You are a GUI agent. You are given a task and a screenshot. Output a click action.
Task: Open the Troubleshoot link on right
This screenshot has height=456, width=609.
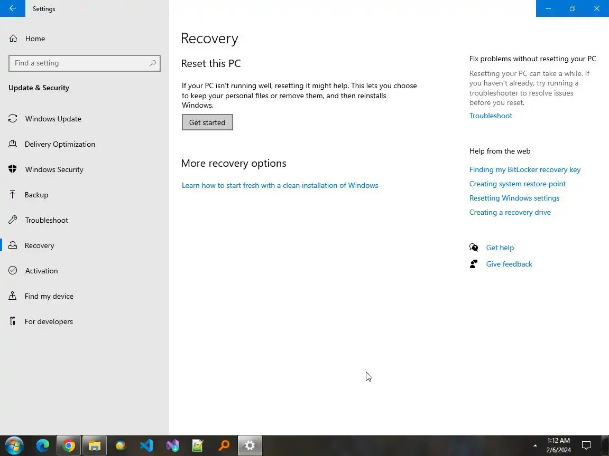(x=491, y=116)
